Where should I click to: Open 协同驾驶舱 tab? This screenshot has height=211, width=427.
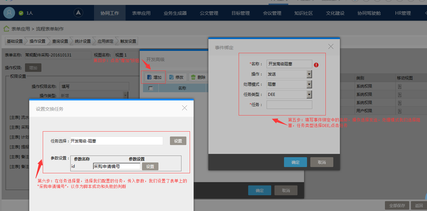coord(369,13)
